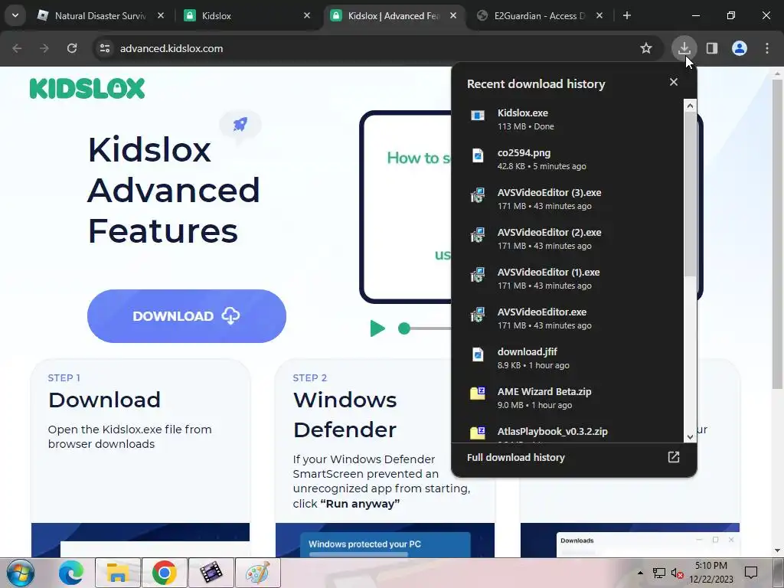Click the downloads list scrollbar thumb
The height and width of the screenshot is (588, 784).
click(690, 194)
